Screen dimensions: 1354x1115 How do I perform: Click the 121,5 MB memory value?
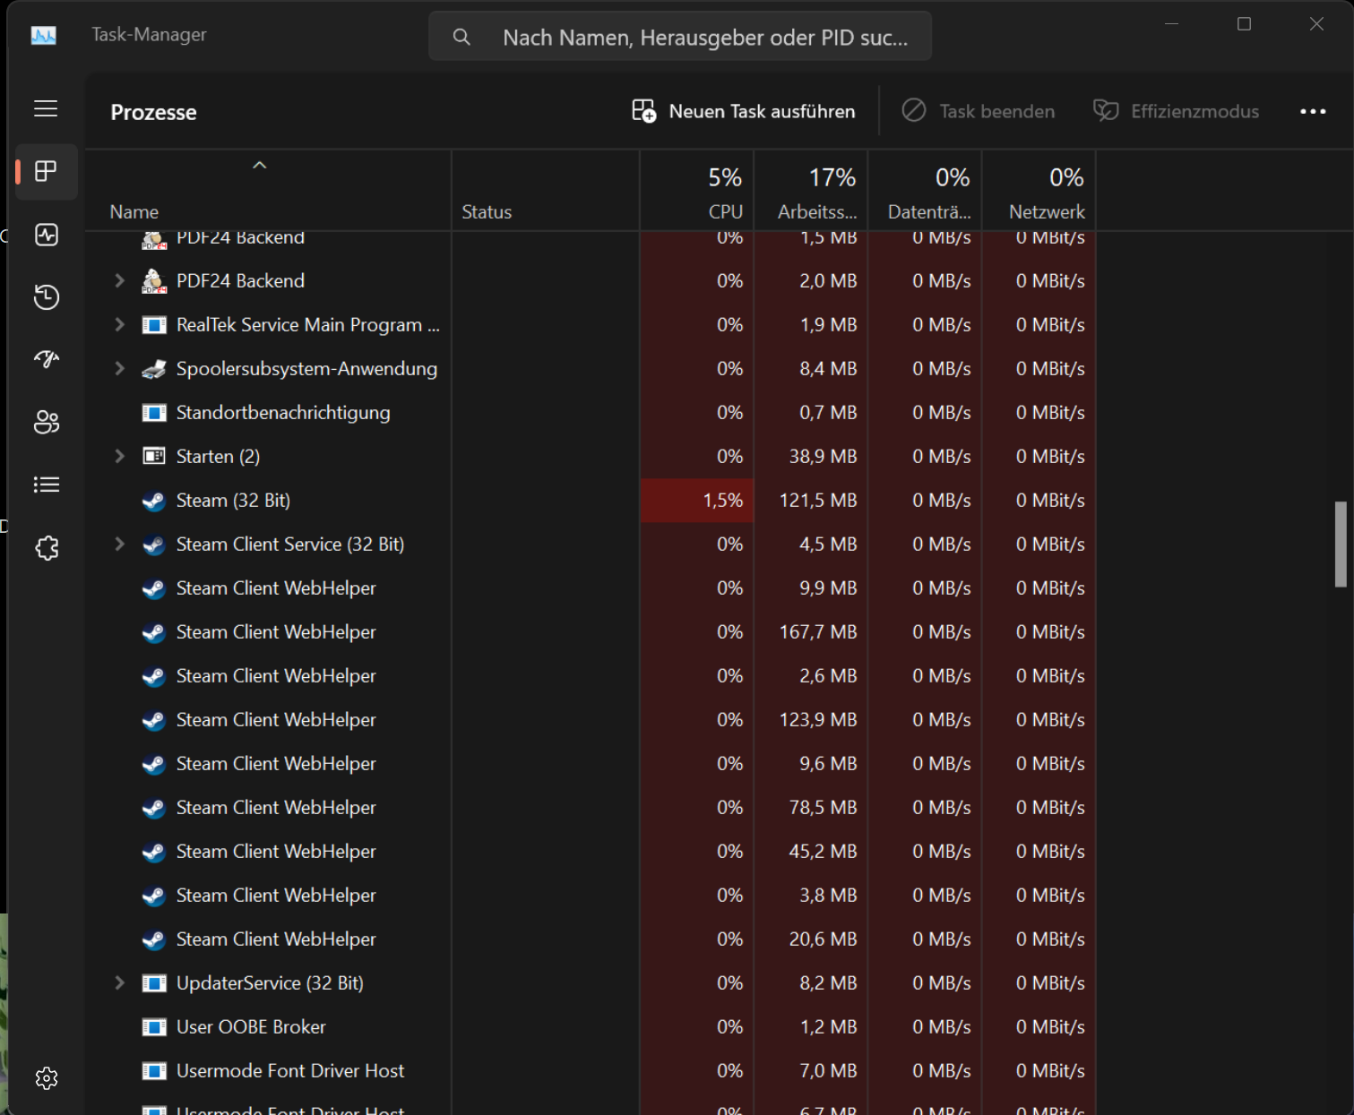[x=818, y=501]
